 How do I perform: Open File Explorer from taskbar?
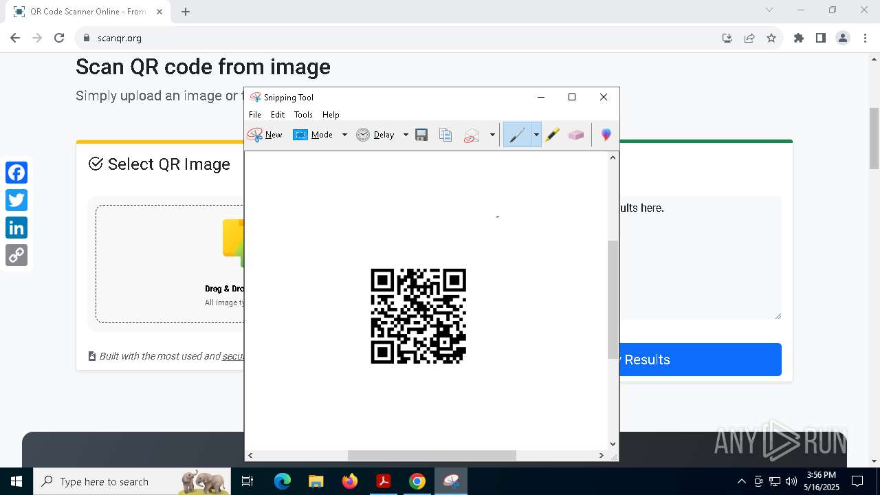point(316,481)
